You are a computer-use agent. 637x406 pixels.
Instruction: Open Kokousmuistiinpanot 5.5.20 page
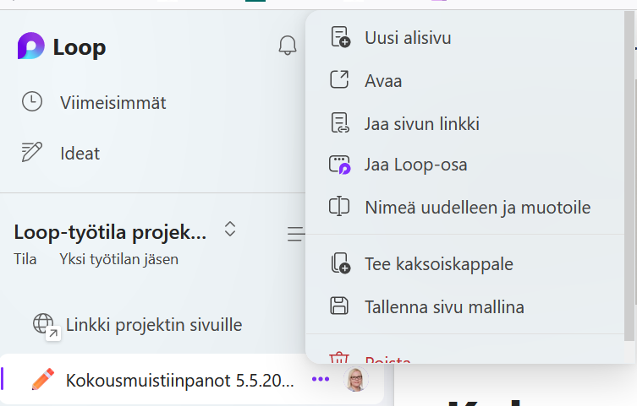tap(179, 380)
